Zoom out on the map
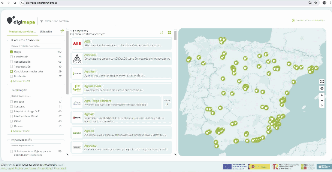Screen dimensions: 332x172 tap(322, 100)
